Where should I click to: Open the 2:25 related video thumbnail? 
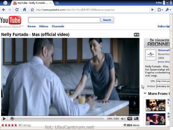[x=156, y=119]
